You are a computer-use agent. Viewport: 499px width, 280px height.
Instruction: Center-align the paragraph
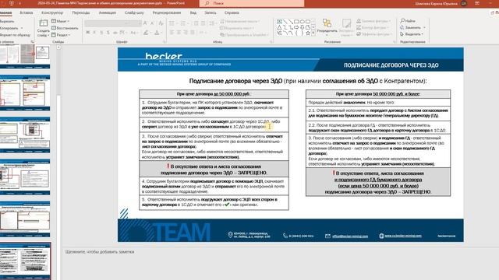tap(179, 33)
